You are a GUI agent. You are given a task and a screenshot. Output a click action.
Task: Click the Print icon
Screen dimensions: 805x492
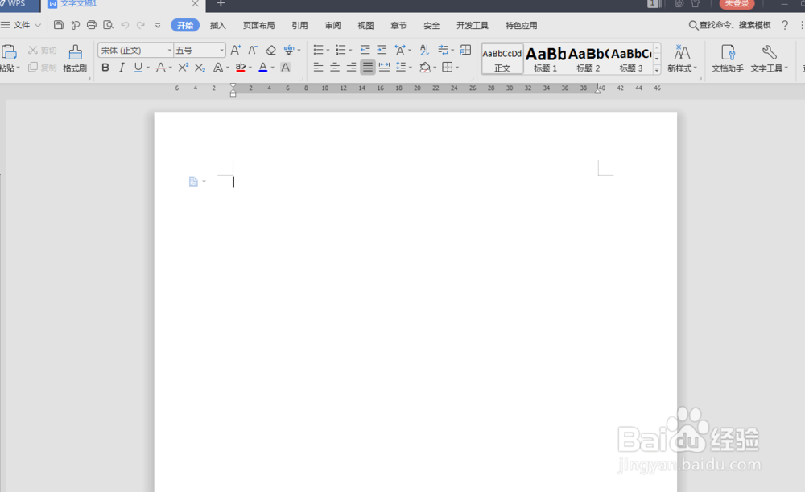[x=92, y=25]
